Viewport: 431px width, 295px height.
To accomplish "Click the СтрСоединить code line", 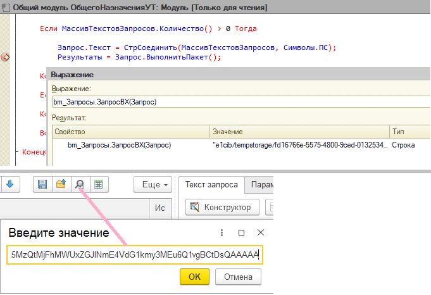I will (x=197, y=47).
